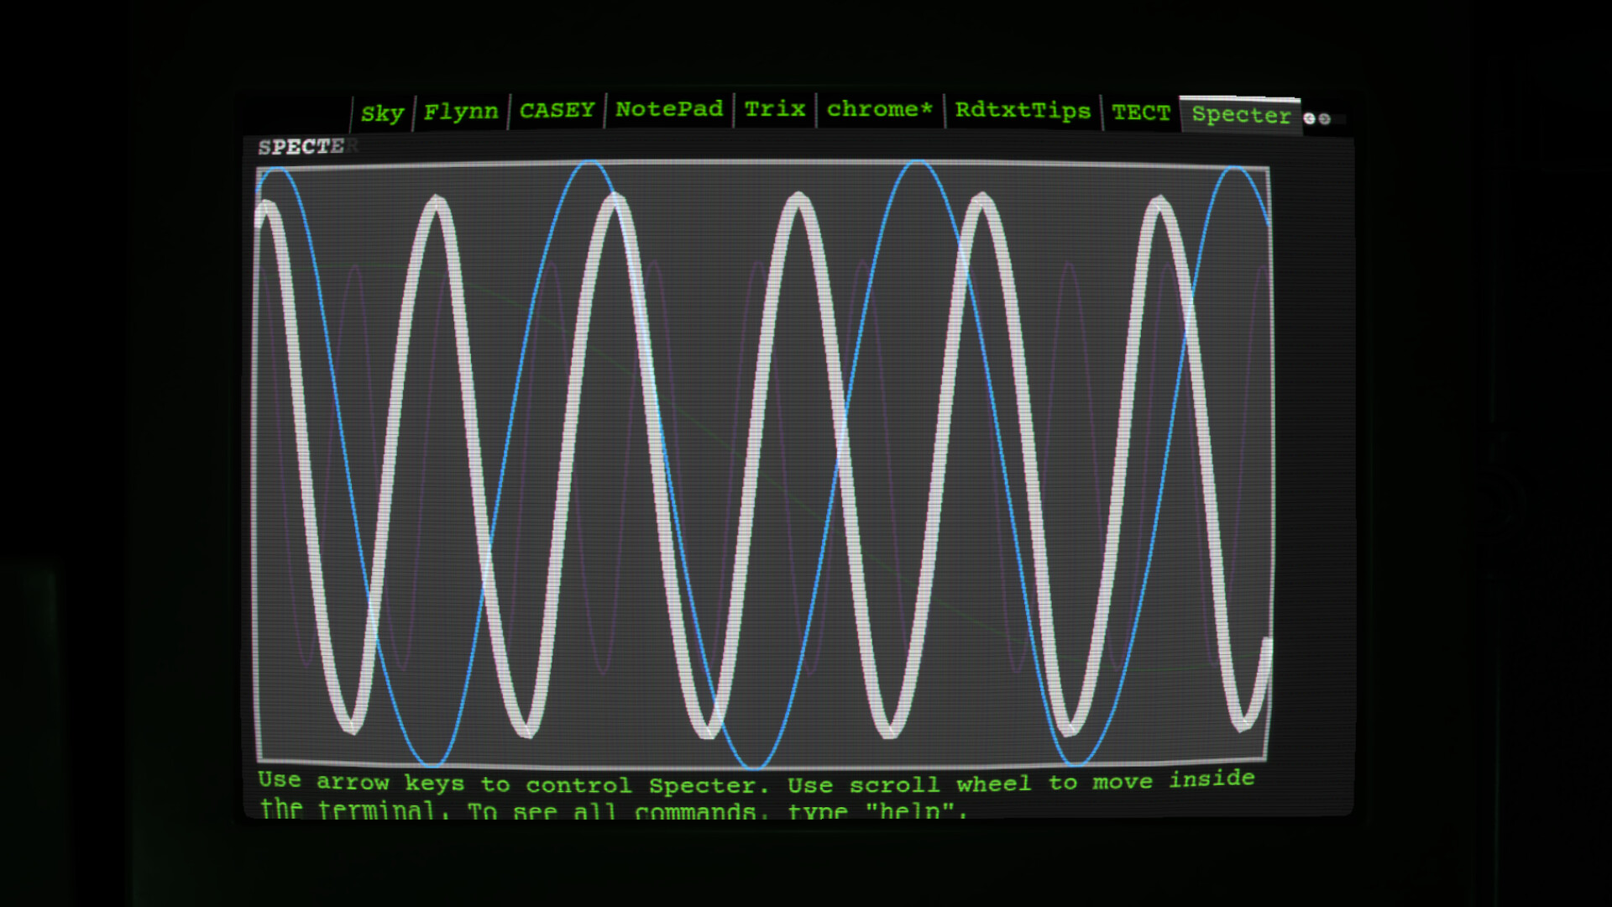
Task: Select the CASEY tab
Action: [557, 109]
